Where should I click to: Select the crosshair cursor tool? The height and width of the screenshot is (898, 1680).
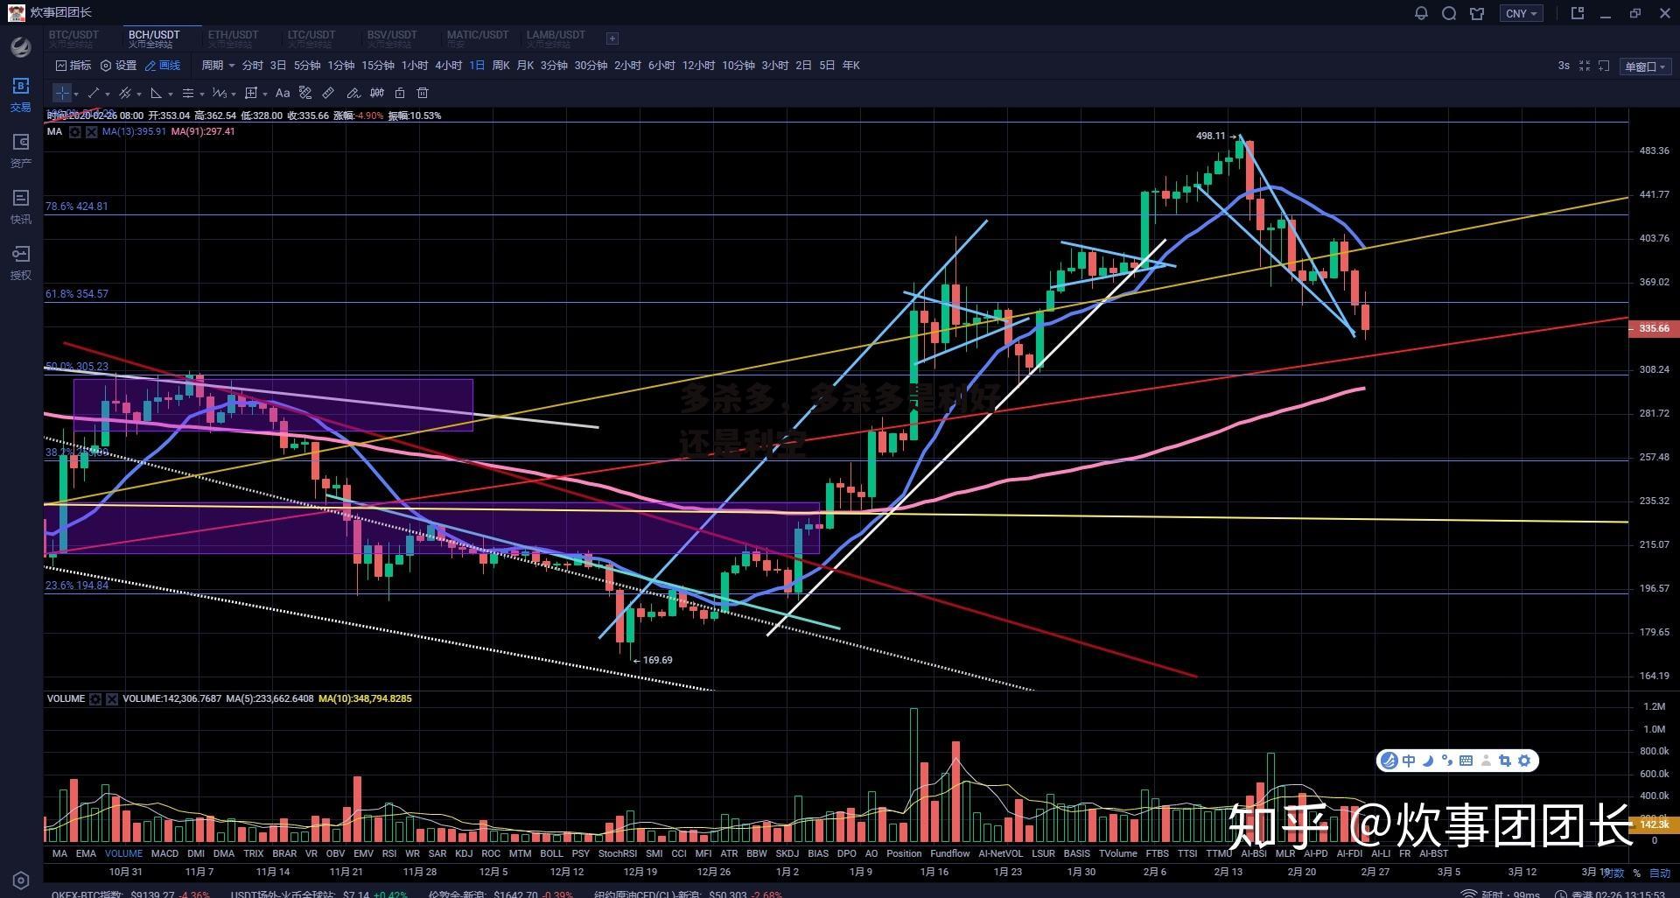tap(61, 93)
